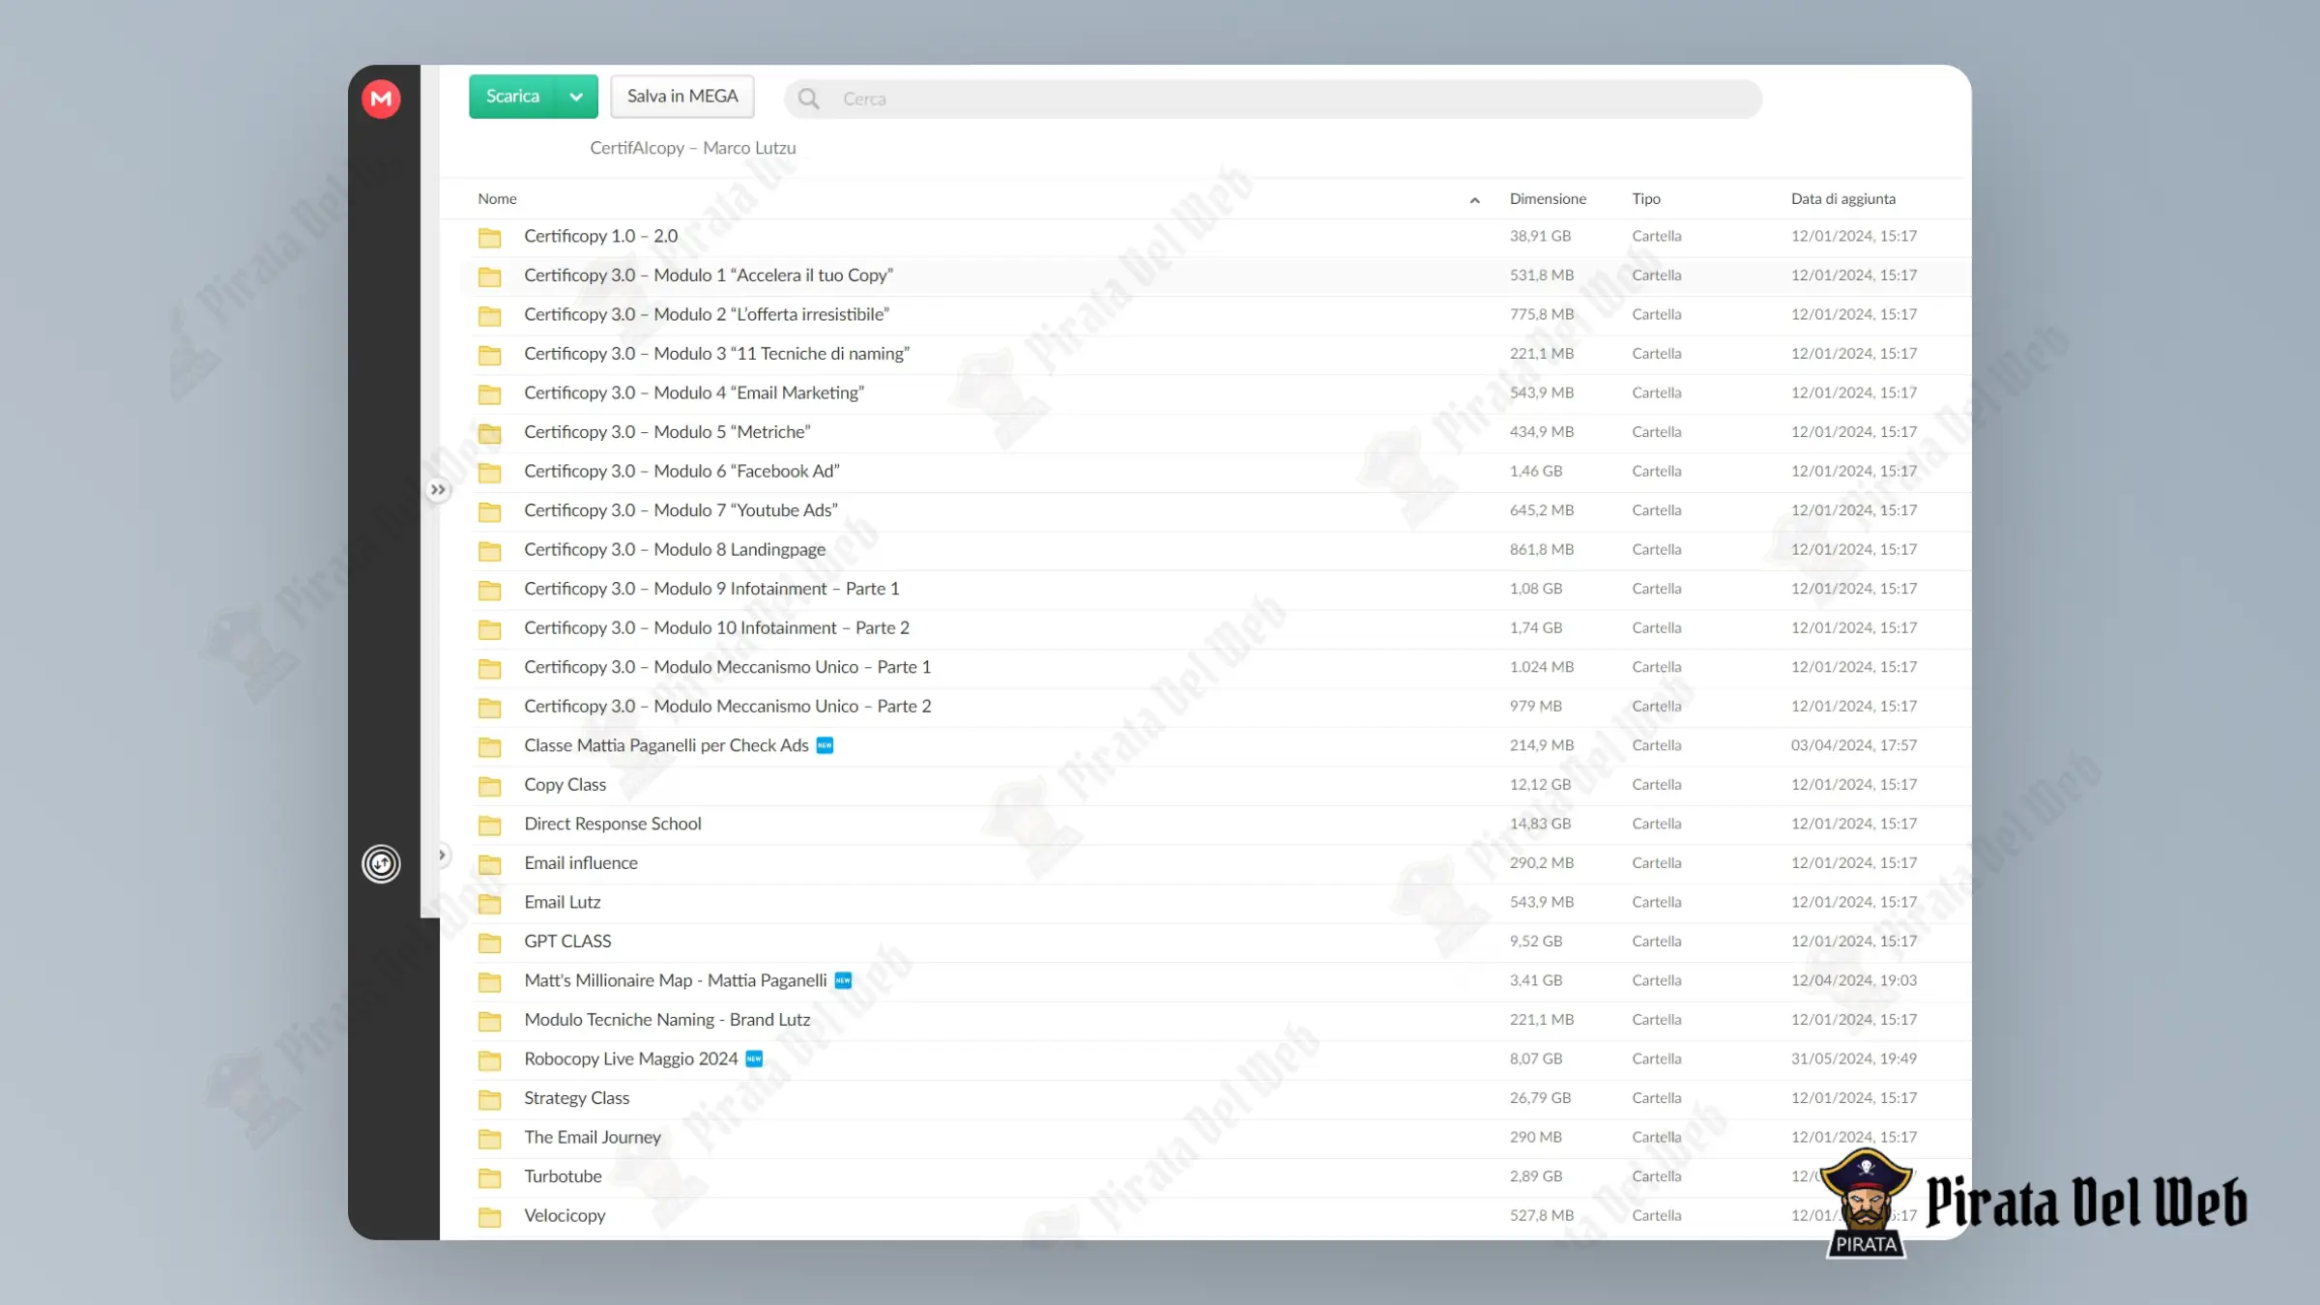Open the Scarica dropdown arrow
2320x1305 pixels.
coord(577,97)
